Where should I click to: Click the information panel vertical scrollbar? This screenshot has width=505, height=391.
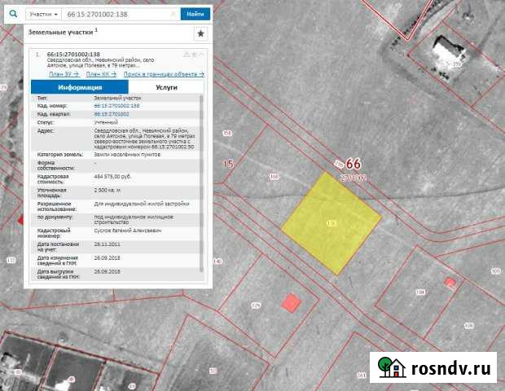(x=202, y=179)
